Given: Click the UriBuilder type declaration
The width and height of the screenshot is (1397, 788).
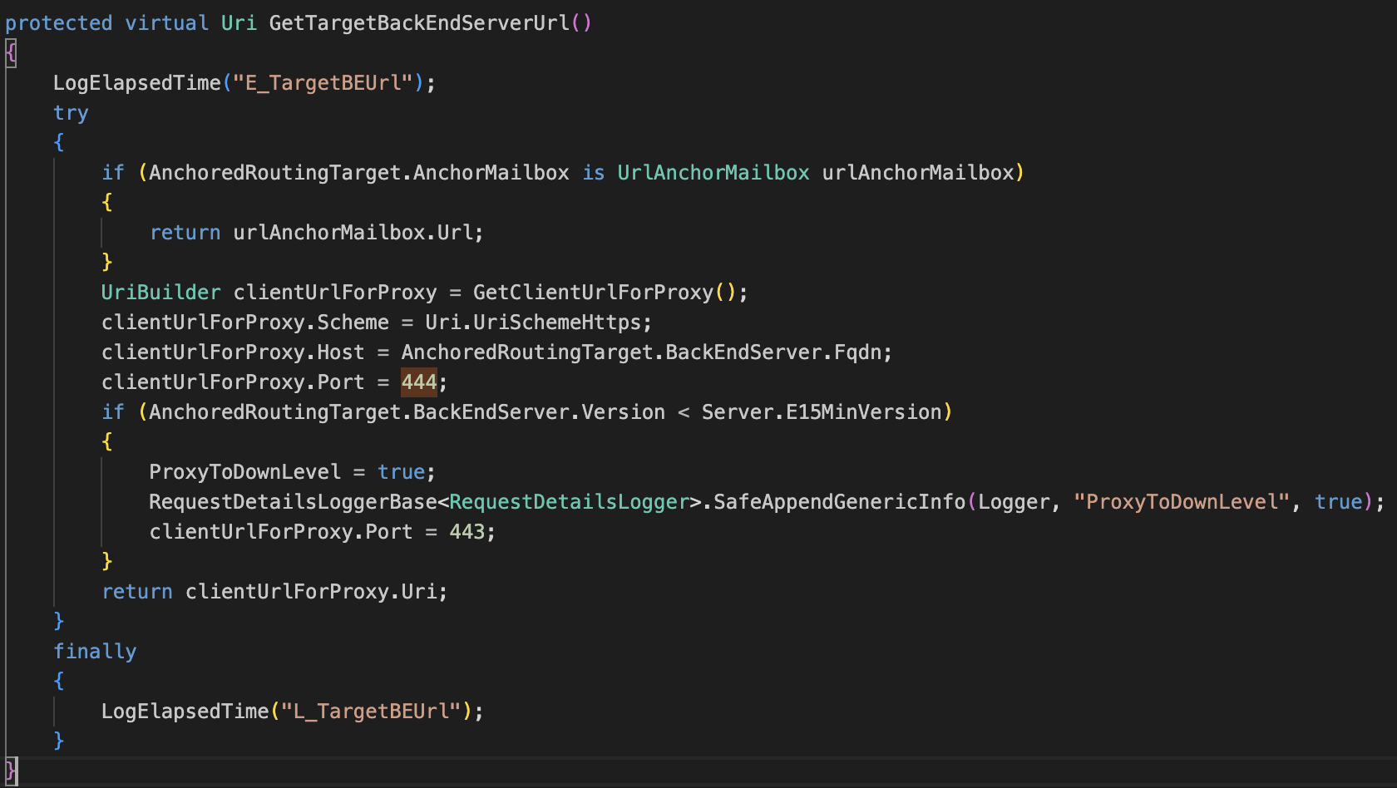Looking at the screenshot, I should [x=160, y=293].
